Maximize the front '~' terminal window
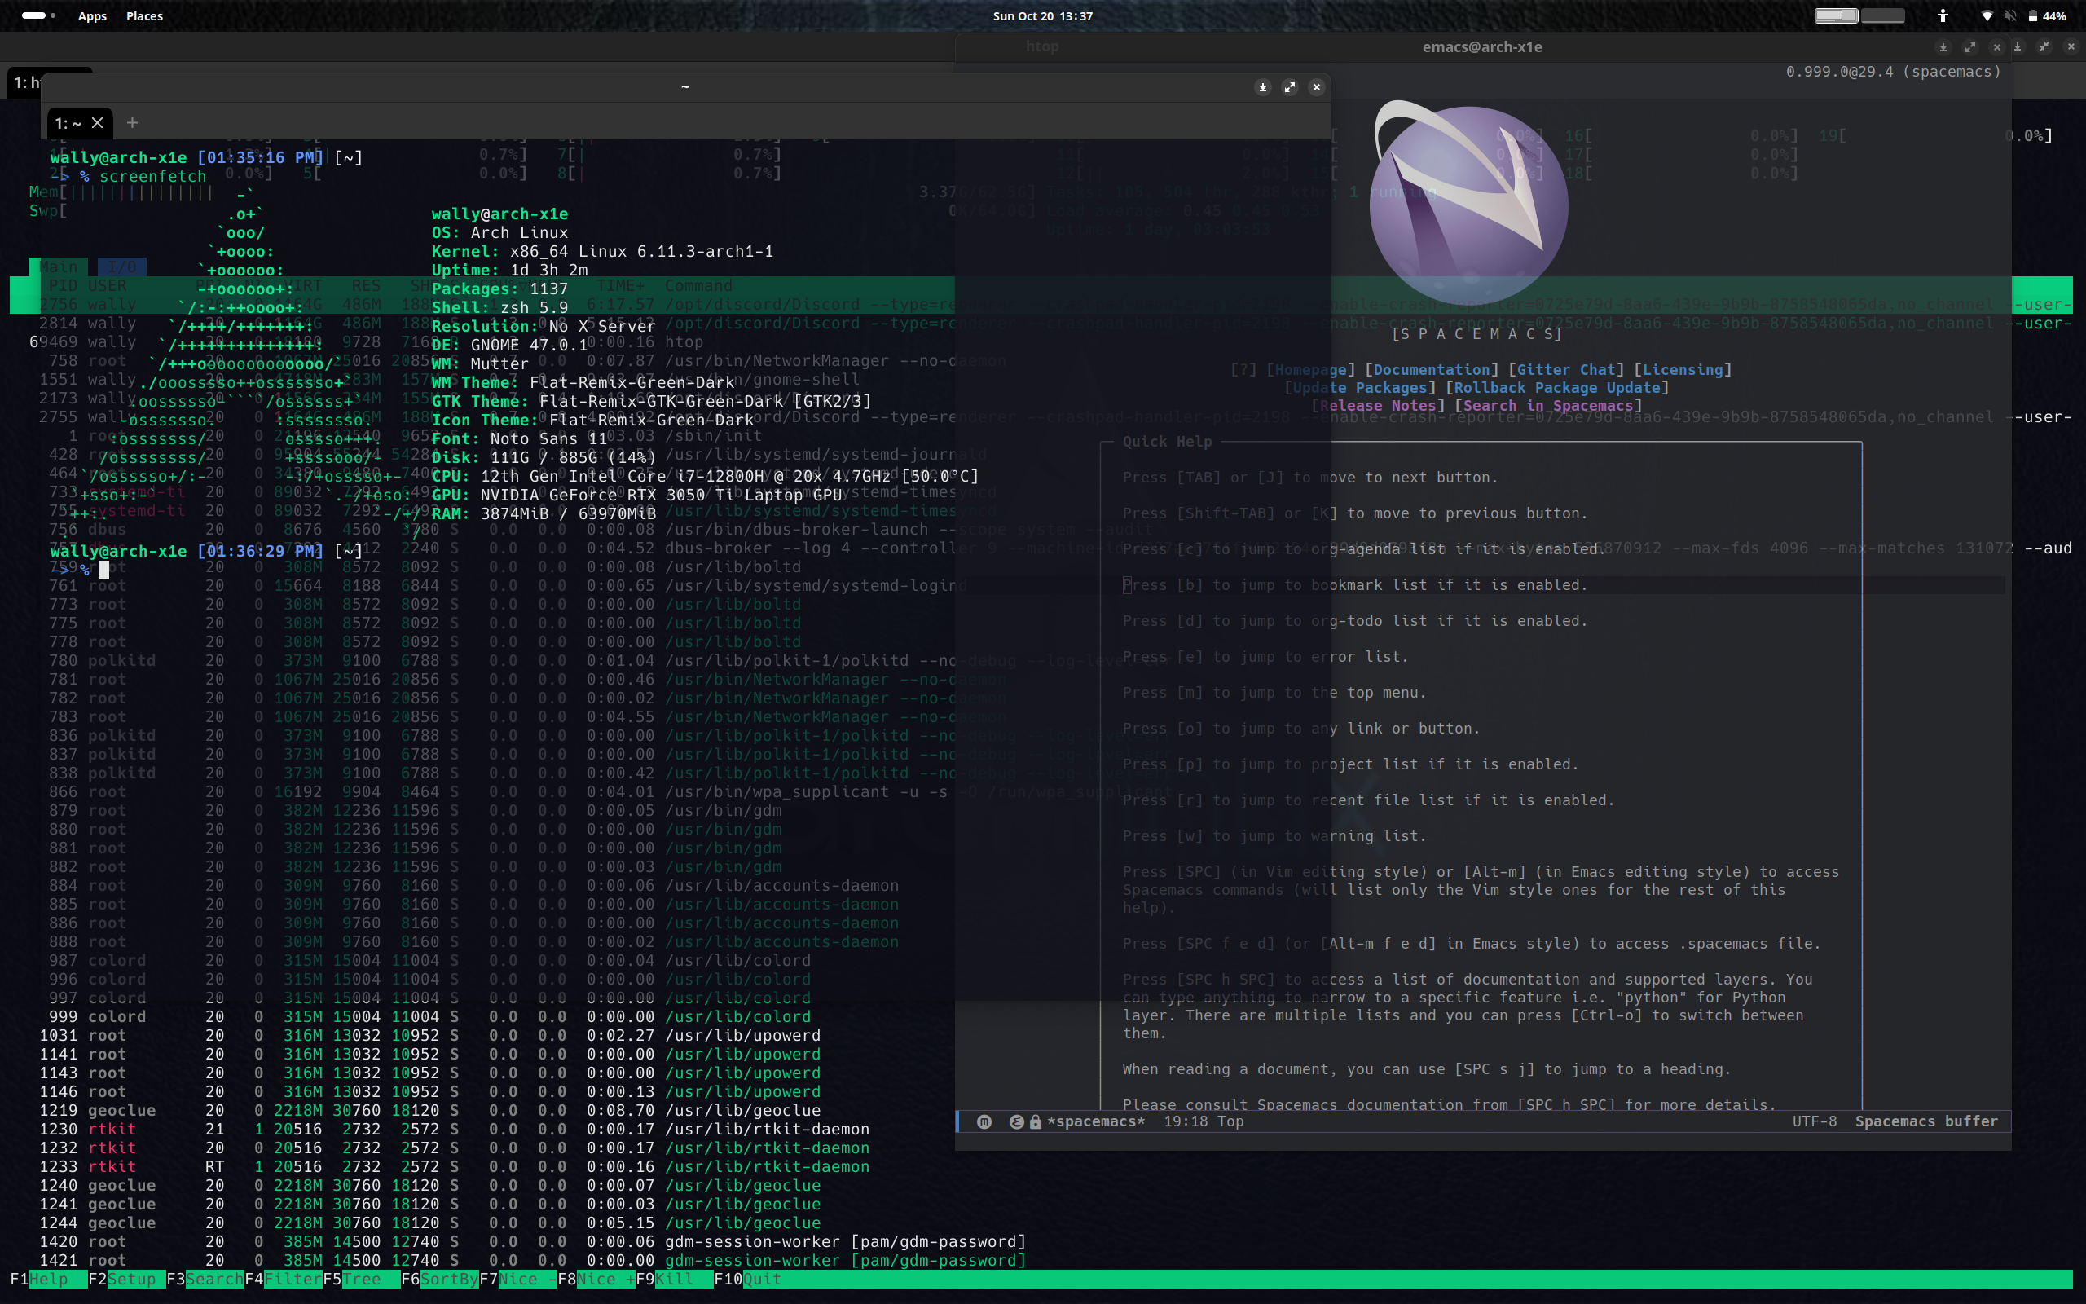Viewport: 2086px width, 1304px height. point(1290,87)
